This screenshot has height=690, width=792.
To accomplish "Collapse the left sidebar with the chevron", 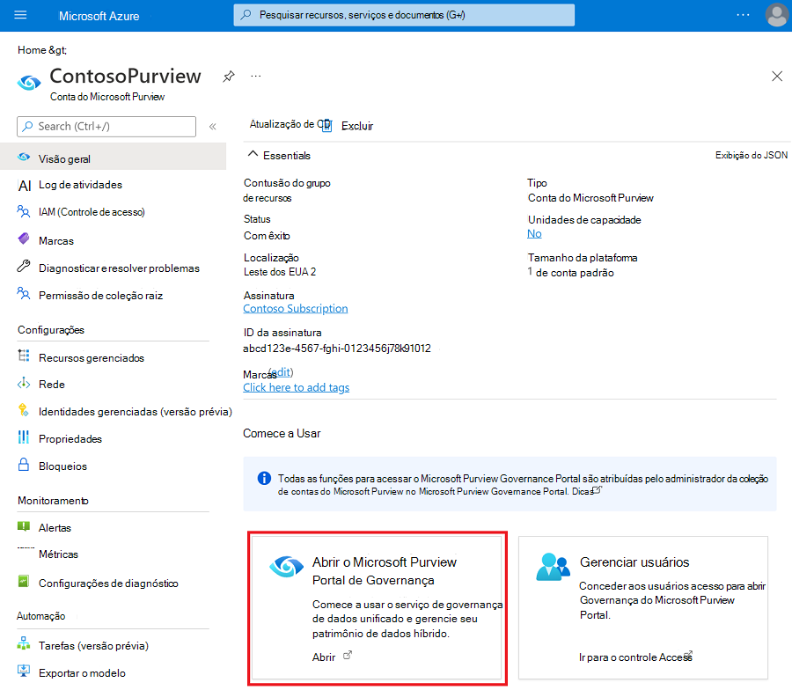I will click(214, 126).
